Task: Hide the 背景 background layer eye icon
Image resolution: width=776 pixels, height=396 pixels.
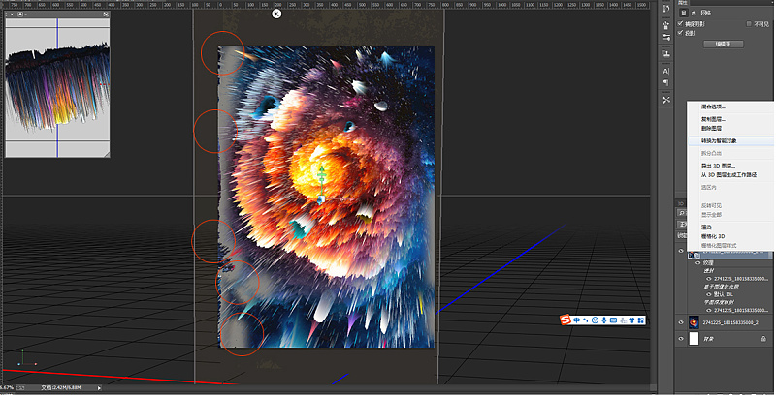Action: coord(679,338)
